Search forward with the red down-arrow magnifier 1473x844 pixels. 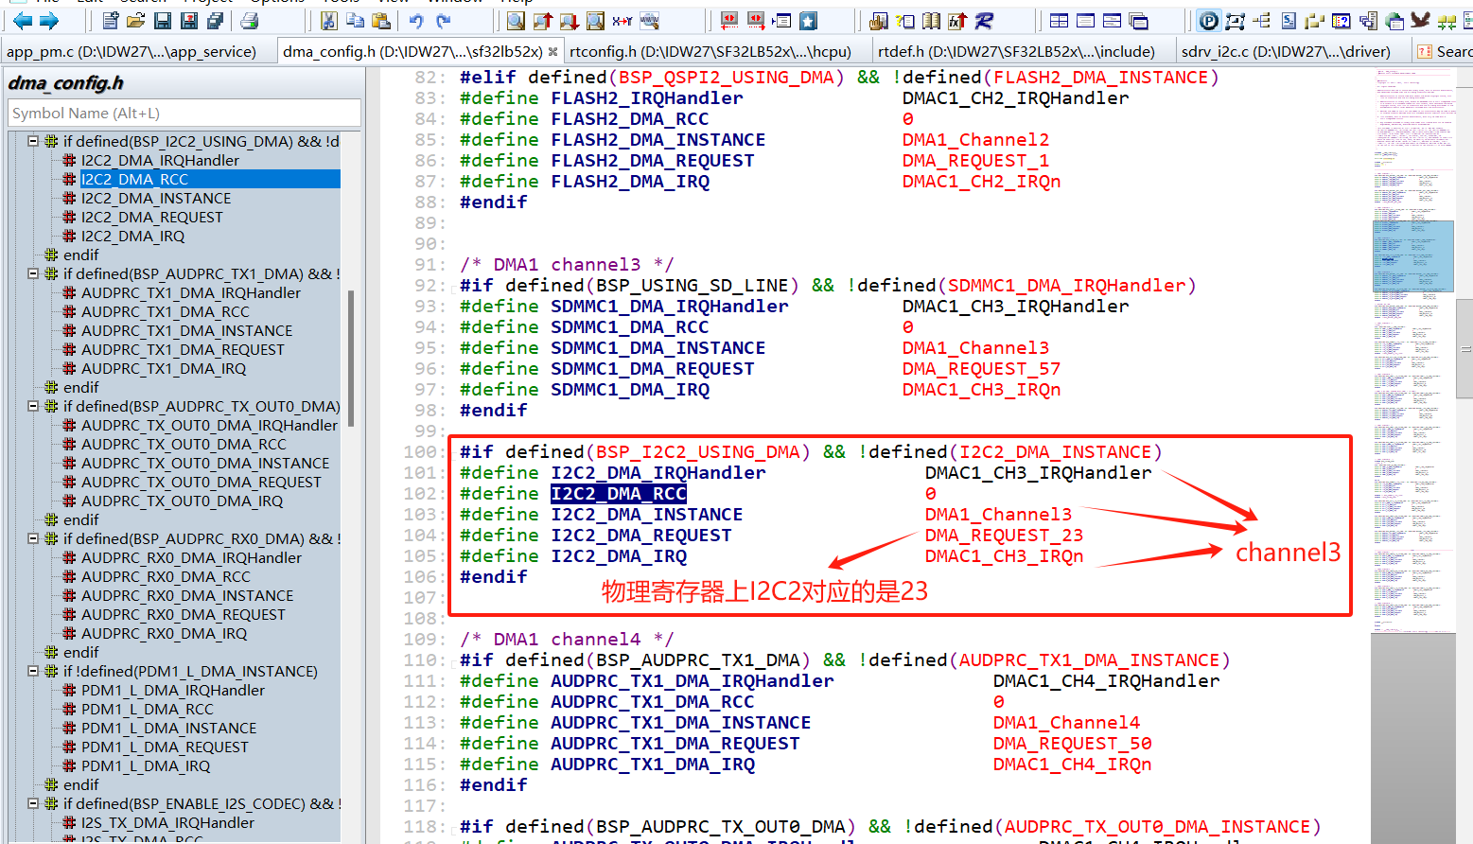point(569,20)
